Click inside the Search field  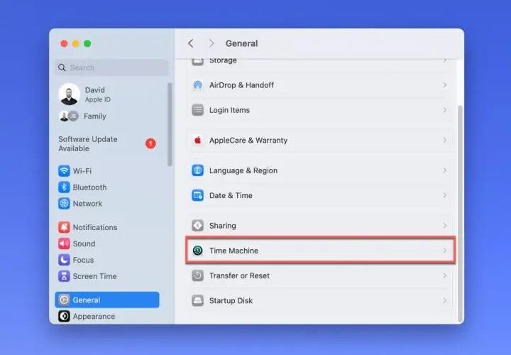point(112,67)
